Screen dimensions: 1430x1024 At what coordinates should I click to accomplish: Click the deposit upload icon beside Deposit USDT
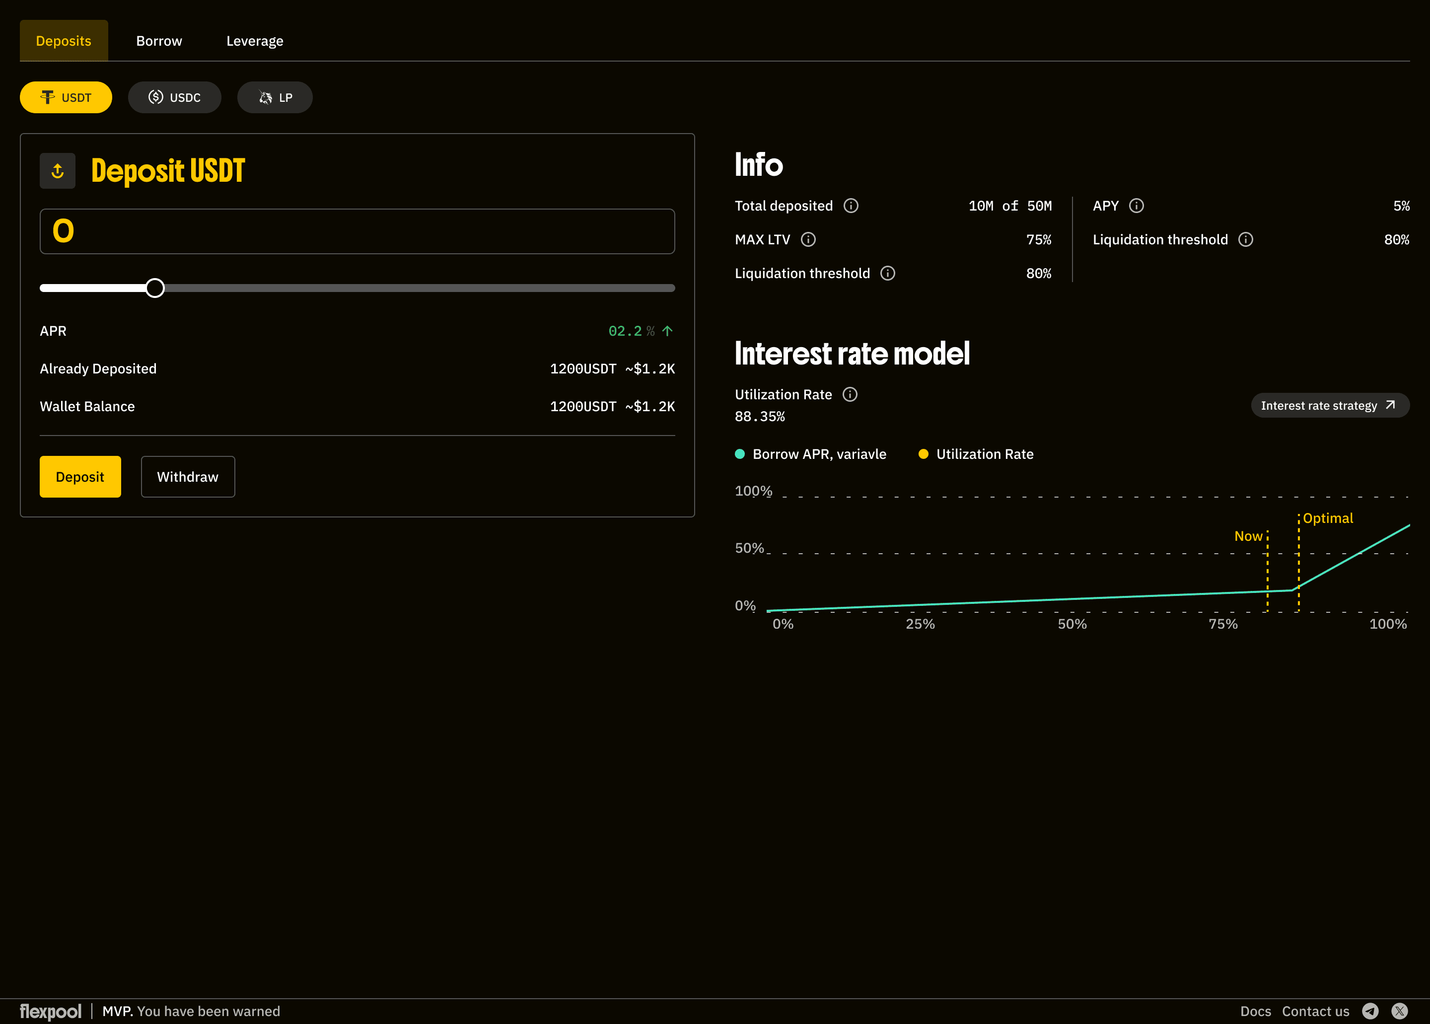tap(58, 171)
